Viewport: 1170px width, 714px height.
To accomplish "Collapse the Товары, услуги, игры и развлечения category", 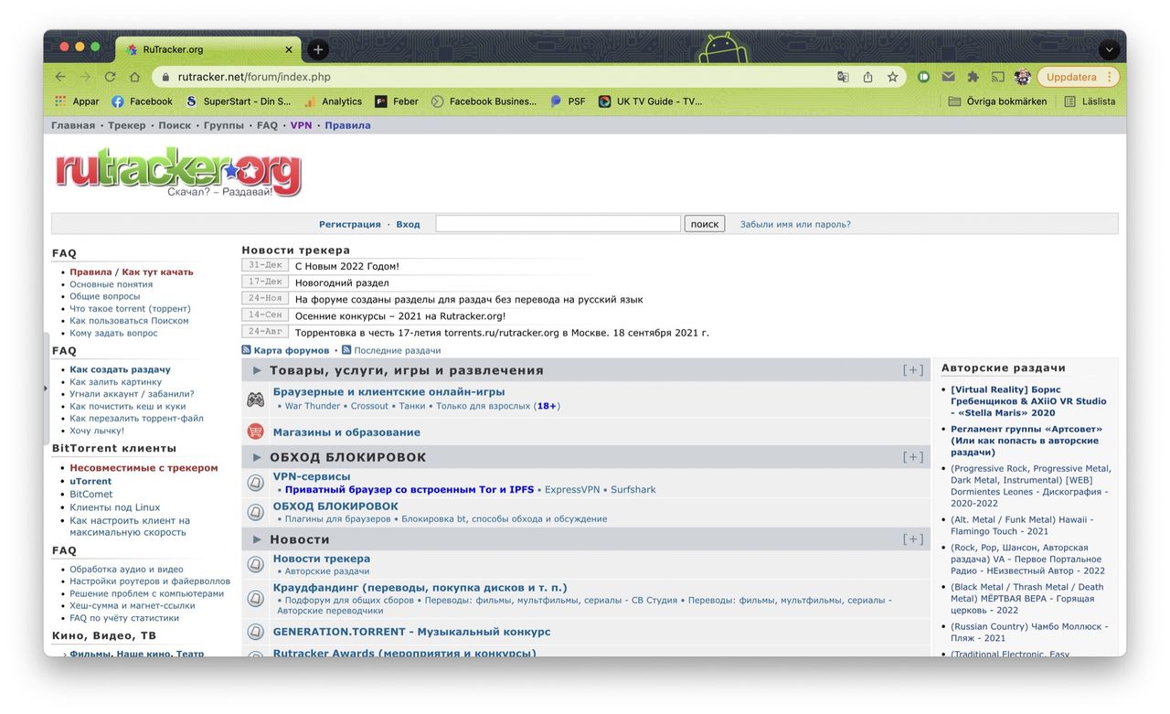I will (x=257, y=370).
